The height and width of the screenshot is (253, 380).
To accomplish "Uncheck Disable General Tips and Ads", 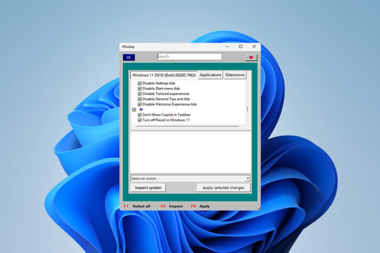I will point(140,99).
